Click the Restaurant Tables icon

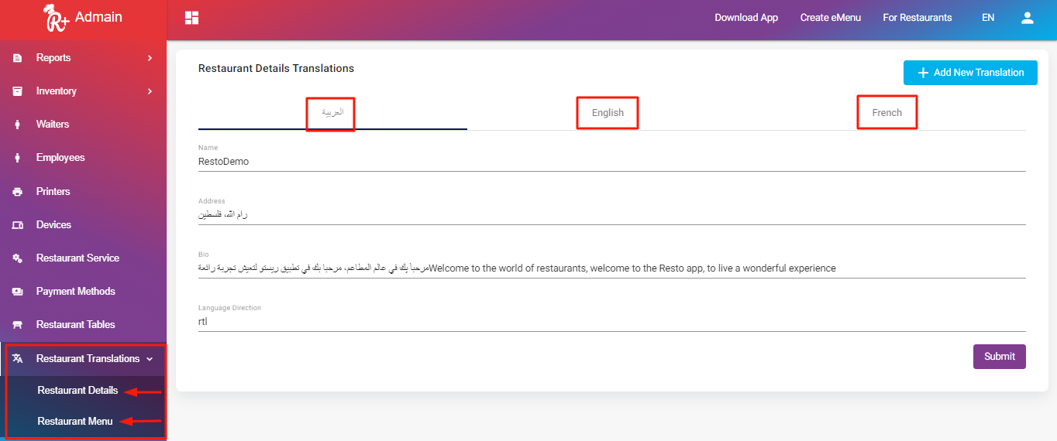17,325
